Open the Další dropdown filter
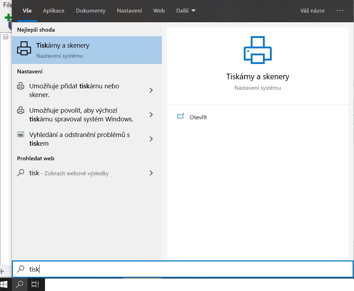The image size is (354, 291). 186,11
